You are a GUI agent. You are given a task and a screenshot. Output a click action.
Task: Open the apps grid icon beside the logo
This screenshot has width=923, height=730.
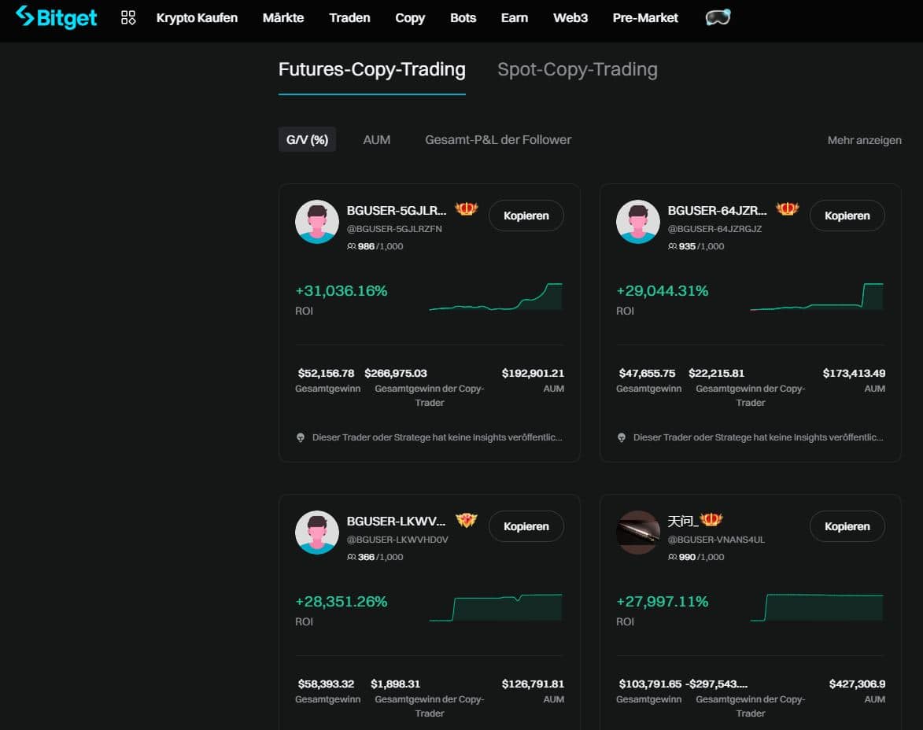click(127, 17)
